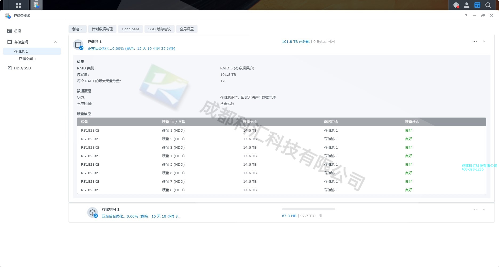
Task: Select the 硬盘 6 (HDD) cell
Action: point(173,173)
